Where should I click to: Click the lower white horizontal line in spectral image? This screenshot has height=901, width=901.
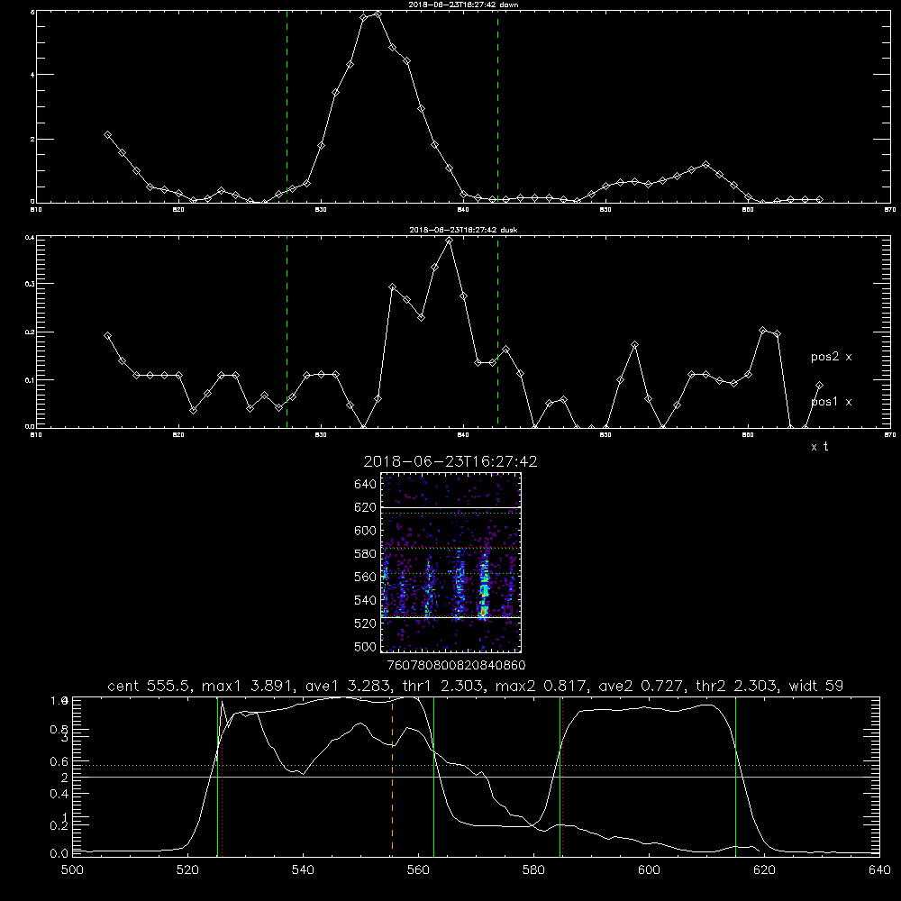451,617
